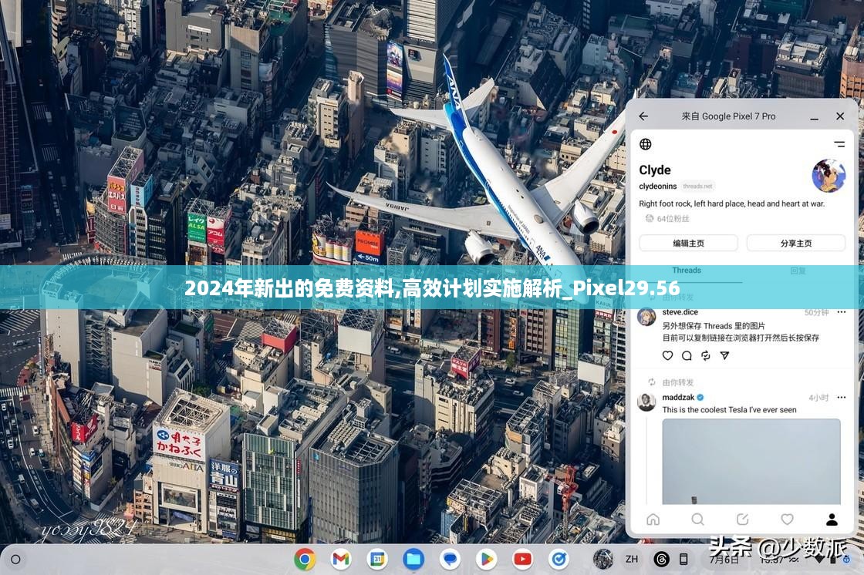
Task: Go back using the phone window arrow
Action: click(643, 116)
